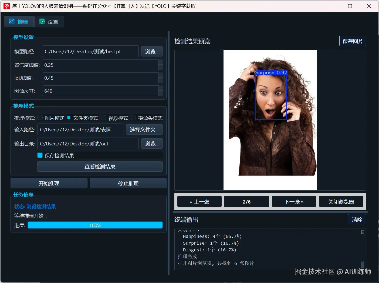The image size is (379, 283).
Task: Click 下一张 to view next image
Action: [x=294, y=201]
